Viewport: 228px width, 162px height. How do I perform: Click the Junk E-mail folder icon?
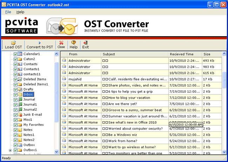[20, 115]
